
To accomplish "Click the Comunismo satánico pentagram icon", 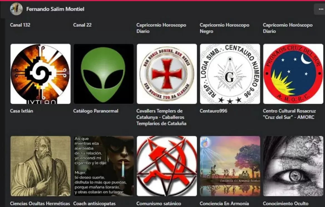I will pos(167,166).
